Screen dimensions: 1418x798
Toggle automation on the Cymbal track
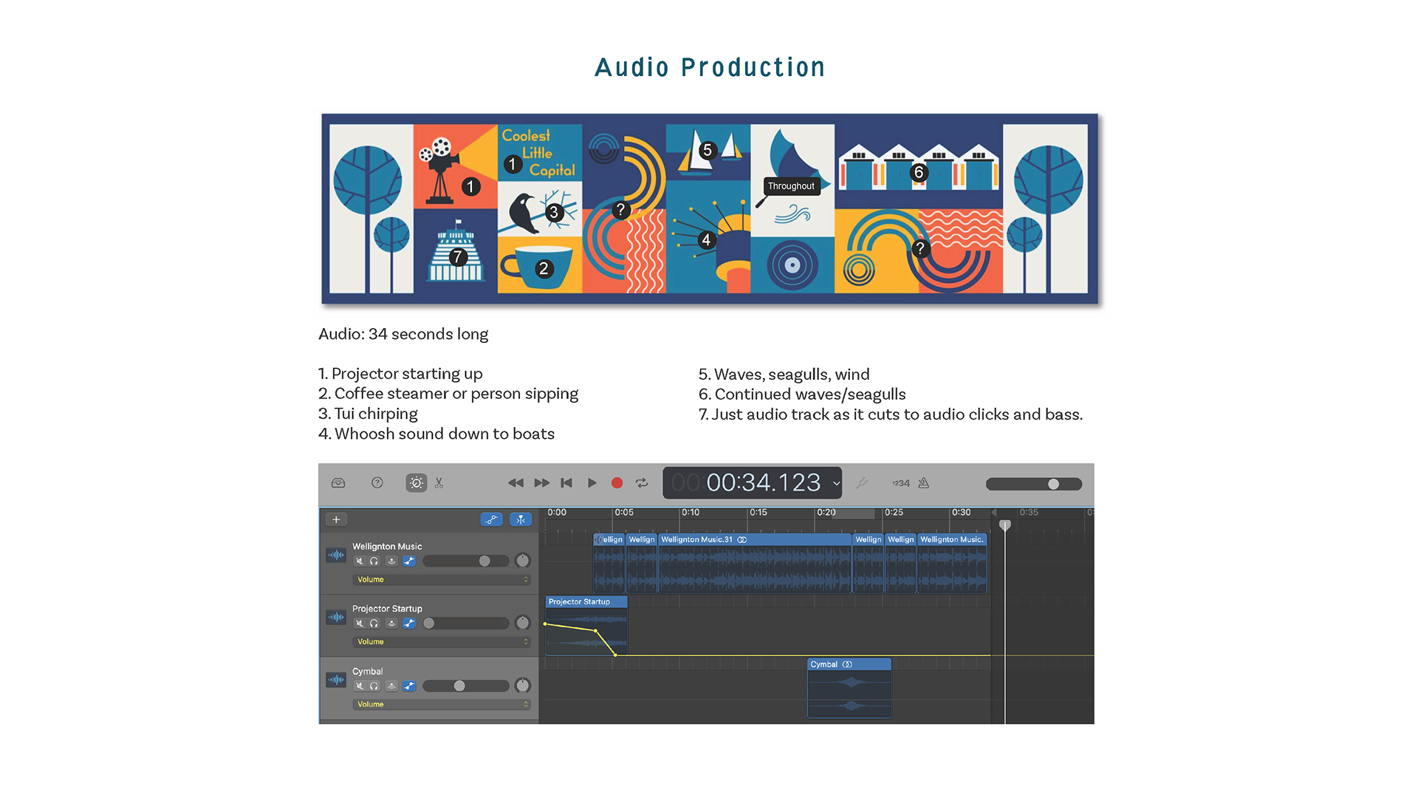coord(409,686)
